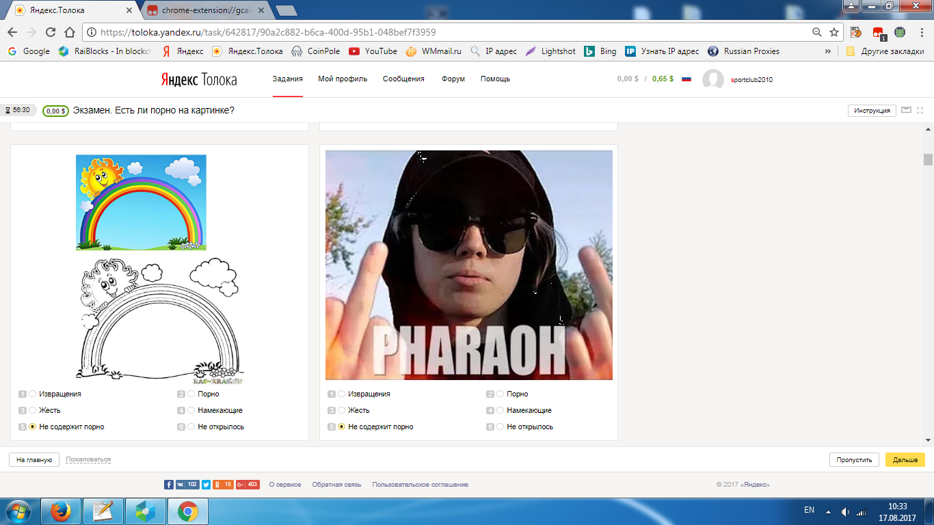
Task: Open the browser home page icon
Action: point(69,32)
